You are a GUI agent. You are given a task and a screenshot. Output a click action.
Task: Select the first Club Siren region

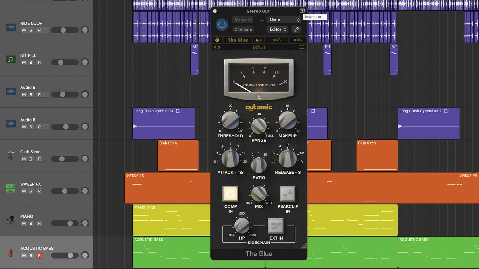(x=178, y=156)
